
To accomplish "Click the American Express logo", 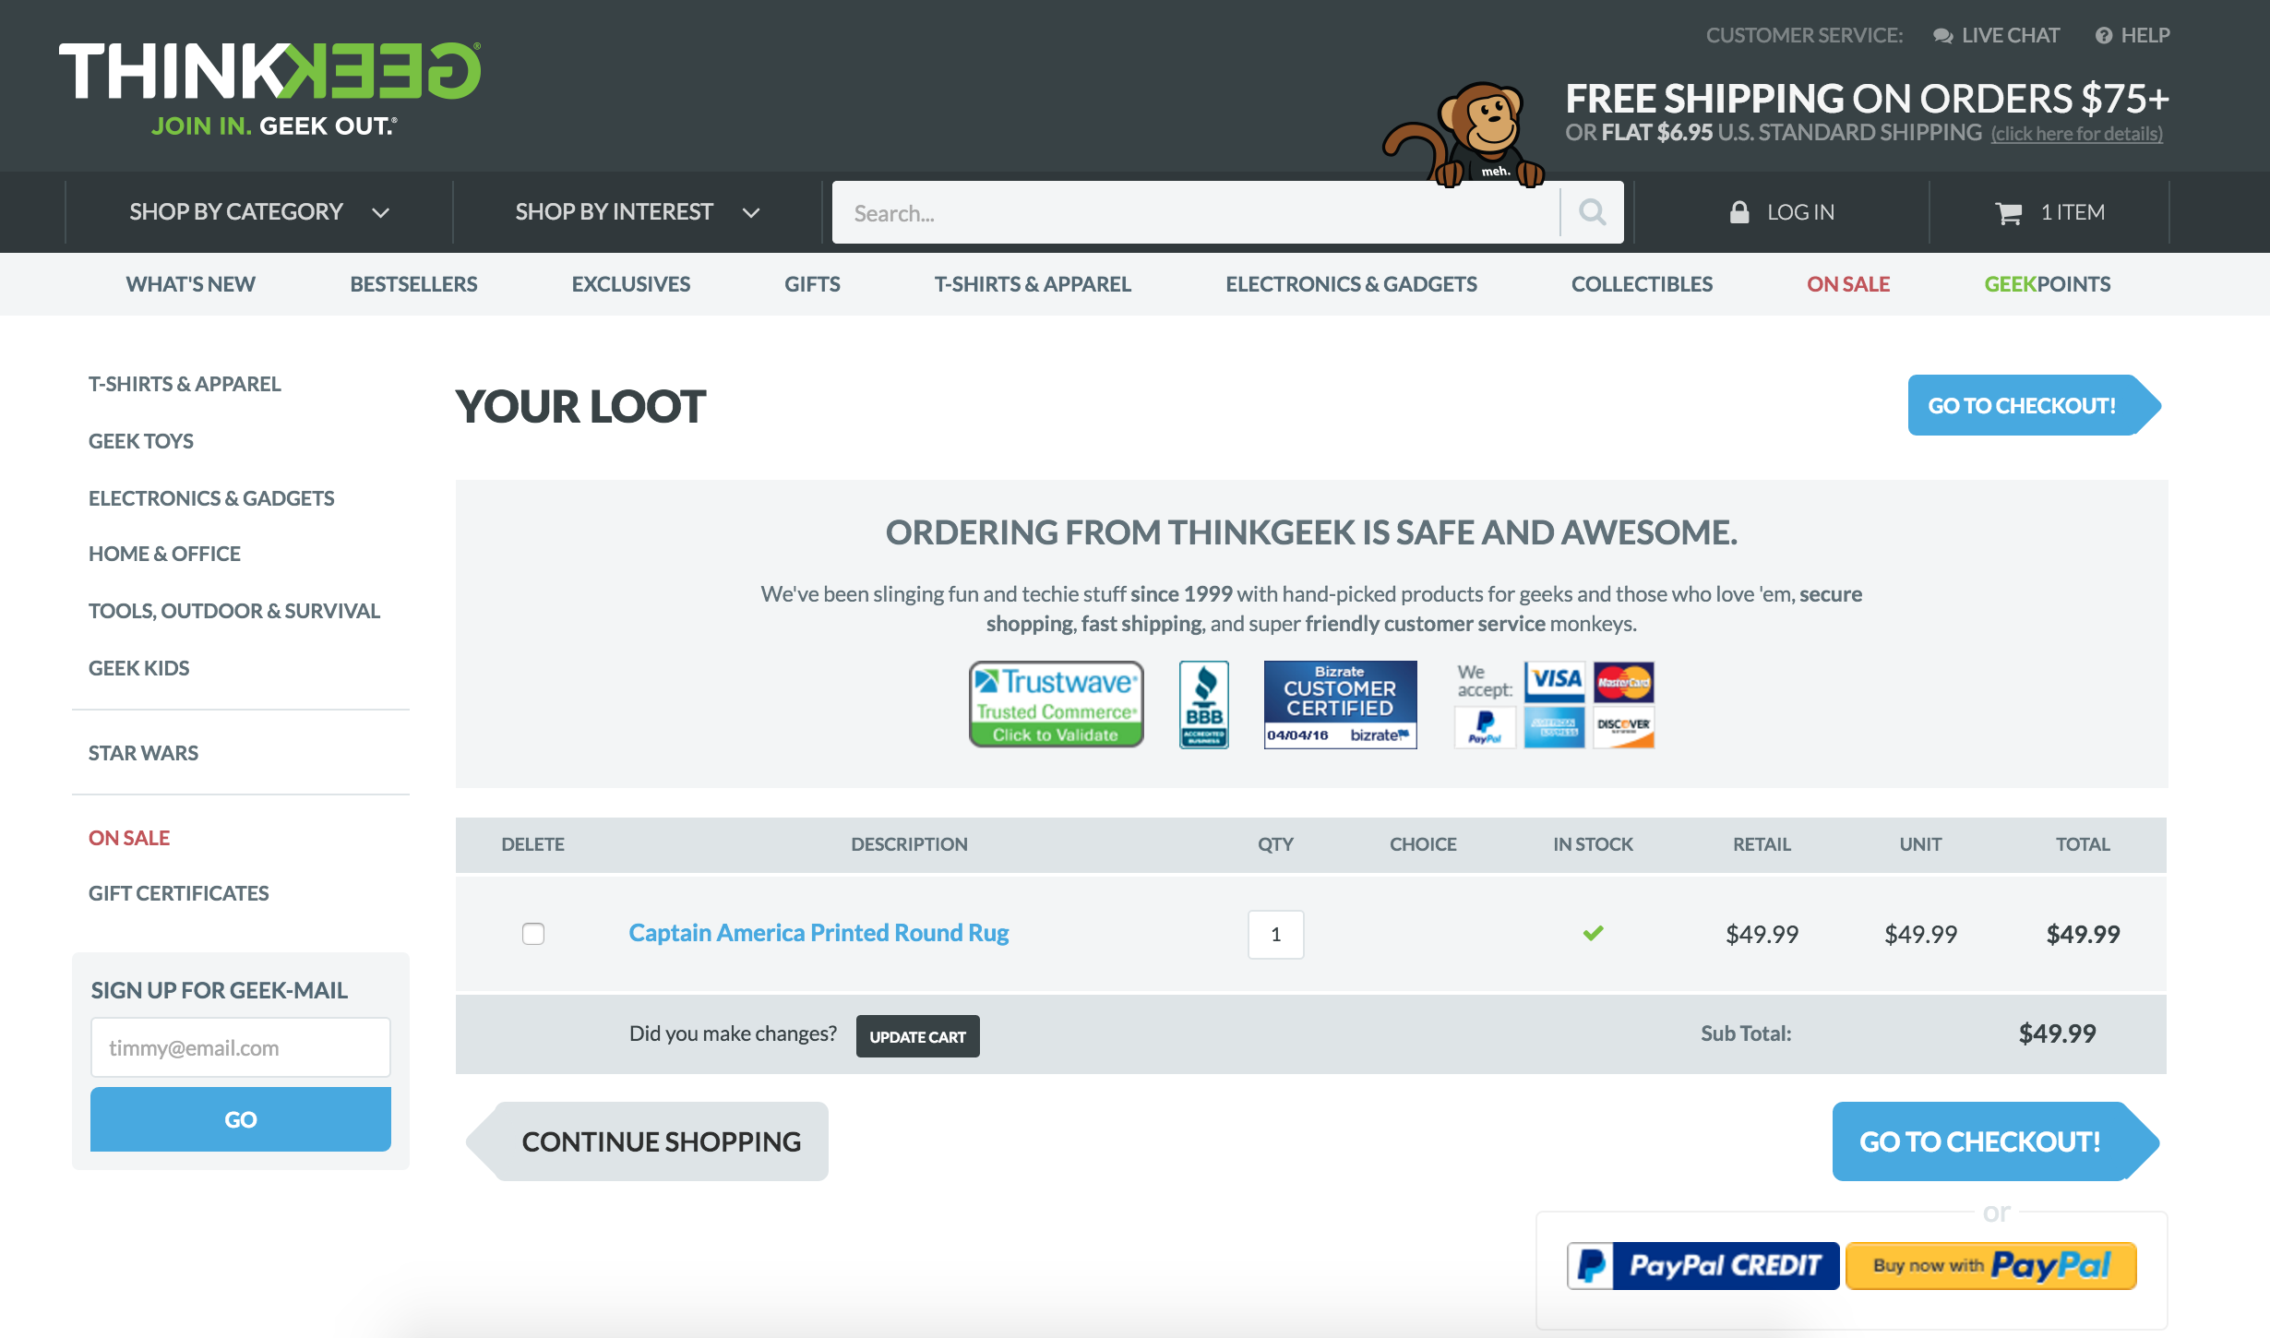I will pos(1555,727).
